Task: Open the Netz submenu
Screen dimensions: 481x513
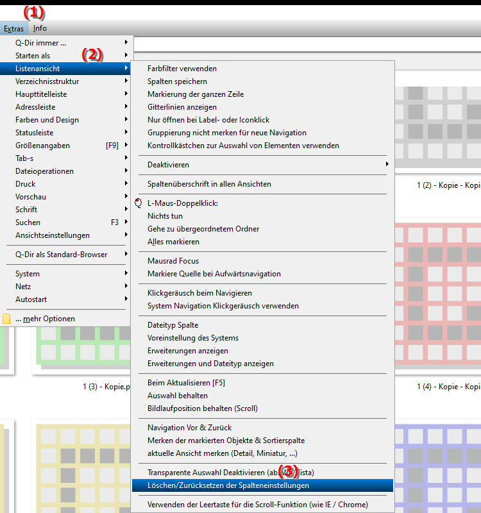Action: pos(65,287)
